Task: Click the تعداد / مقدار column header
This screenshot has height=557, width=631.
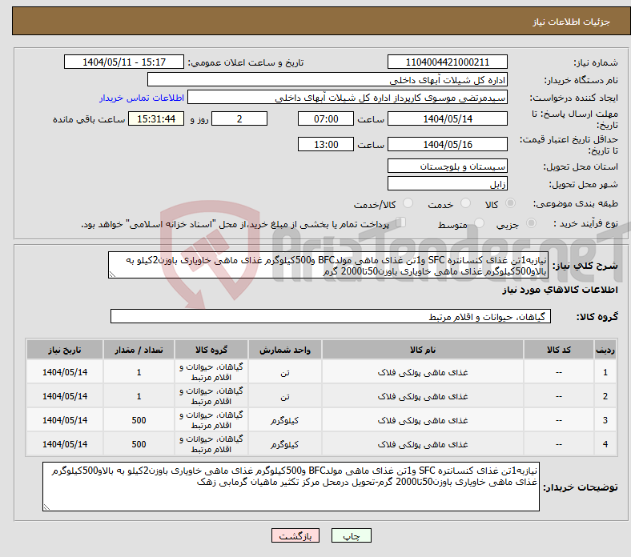Action: pos(139,350)
